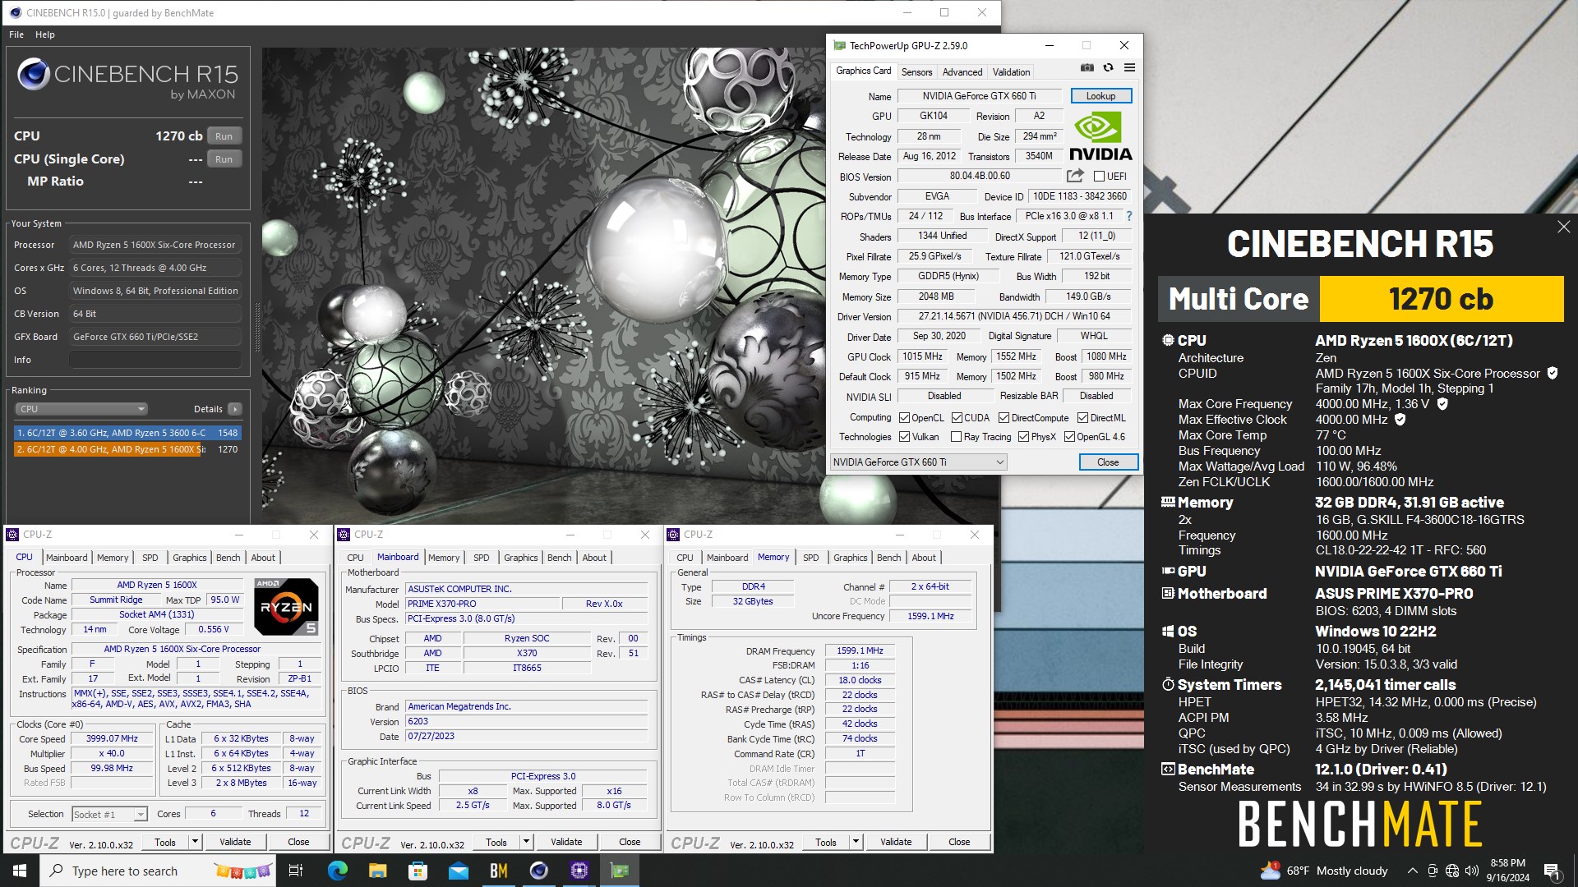Image resolution: width=1578 pixels, height=887 pixels.
Task: Open the GPU selection dropdown in GPU-Z
Action: [918, 462]
